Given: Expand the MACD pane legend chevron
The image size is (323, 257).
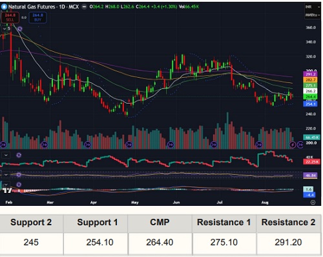Looking at the screenshot, I should 6,184.
